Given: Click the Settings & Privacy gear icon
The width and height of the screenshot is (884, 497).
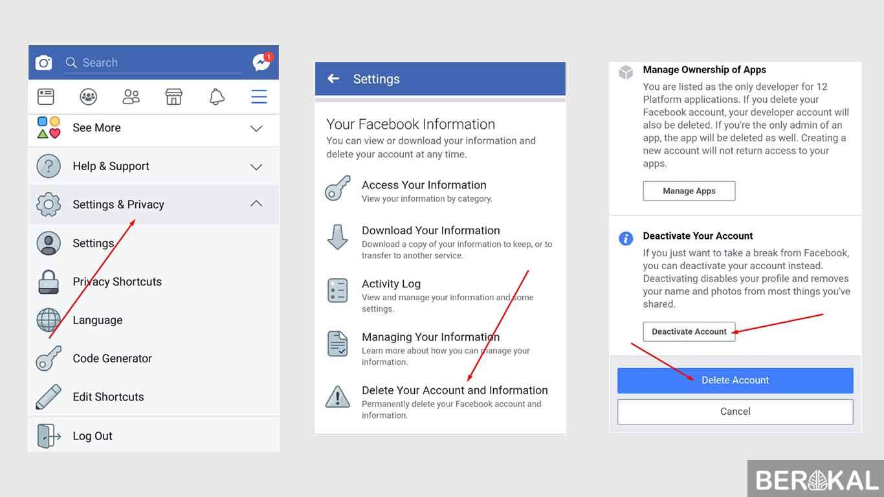Looking at the screenshot, I should [49, 204].
